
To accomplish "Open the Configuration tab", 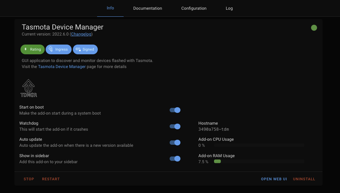I will (x=194, y=8).
